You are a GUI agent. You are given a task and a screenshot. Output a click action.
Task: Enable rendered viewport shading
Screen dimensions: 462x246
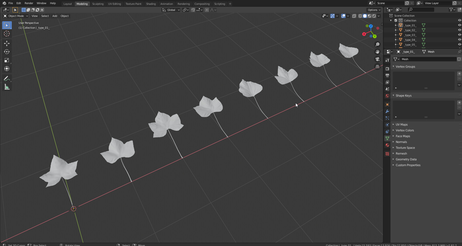[374, 16]
